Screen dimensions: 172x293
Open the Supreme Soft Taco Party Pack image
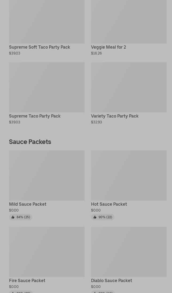pos(47,21)
